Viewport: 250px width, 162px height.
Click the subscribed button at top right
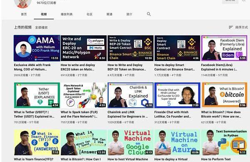click(230, 1)
